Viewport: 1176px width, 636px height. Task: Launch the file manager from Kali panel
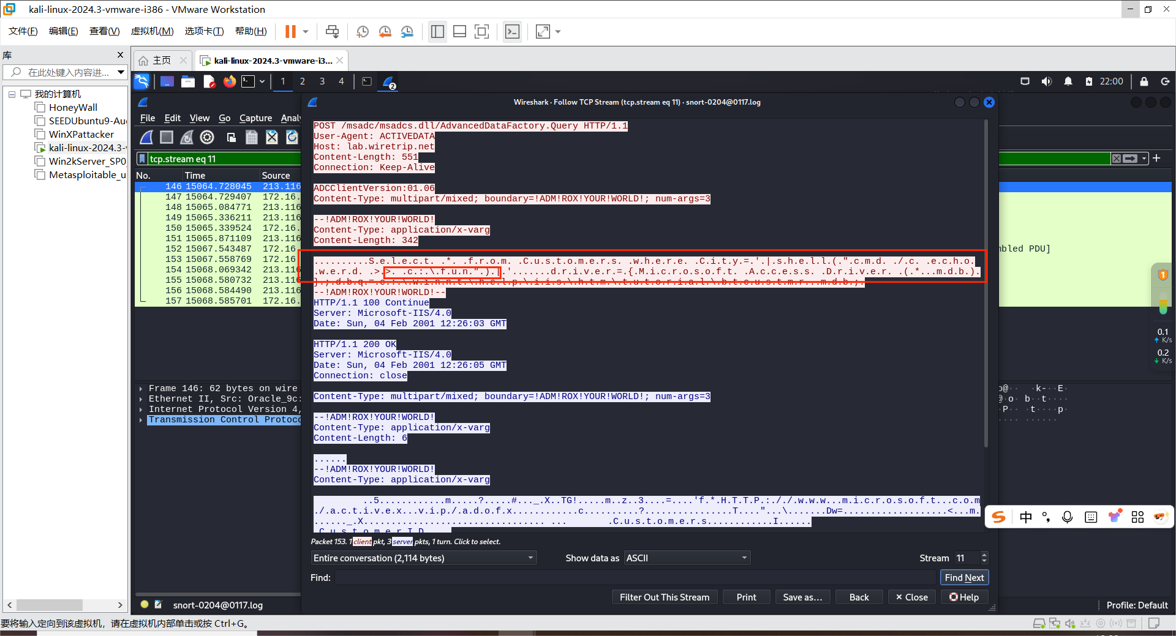pos(188,81)
